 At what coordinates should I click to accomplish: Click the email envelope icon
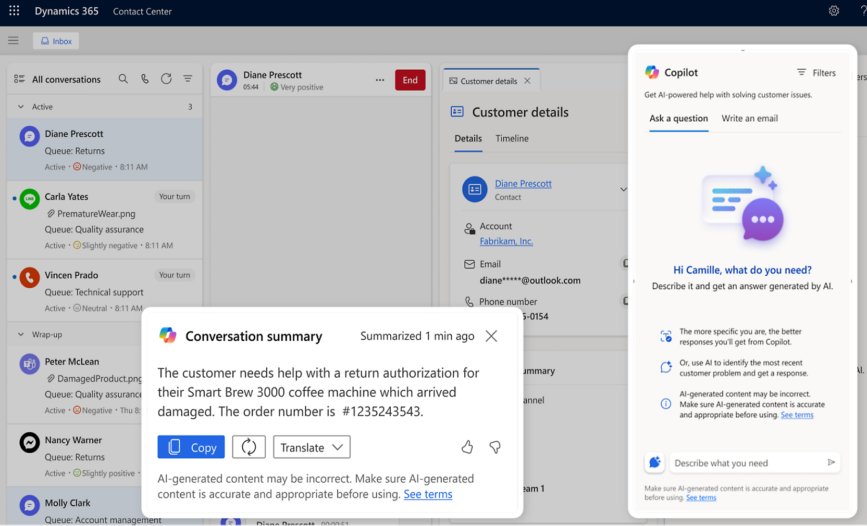point(469,264)
